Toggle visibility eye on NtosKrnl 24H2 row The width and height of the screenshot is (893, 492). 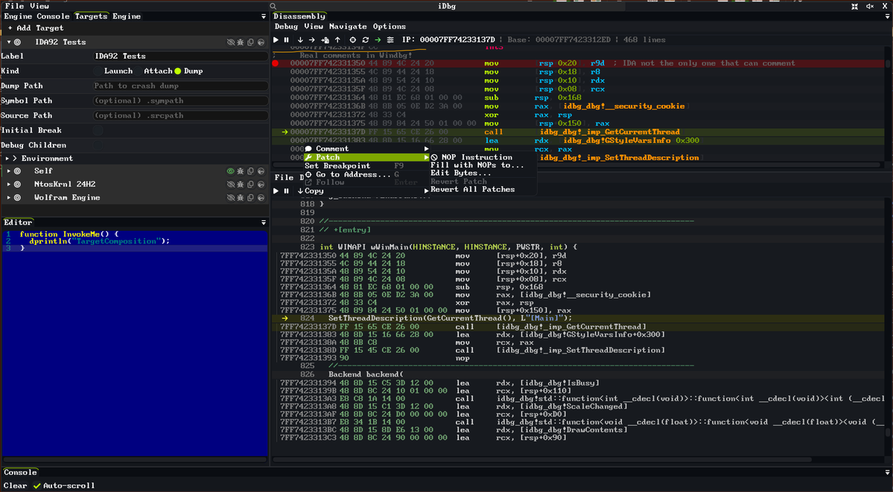pyautogui.click(x=231, y=184)
